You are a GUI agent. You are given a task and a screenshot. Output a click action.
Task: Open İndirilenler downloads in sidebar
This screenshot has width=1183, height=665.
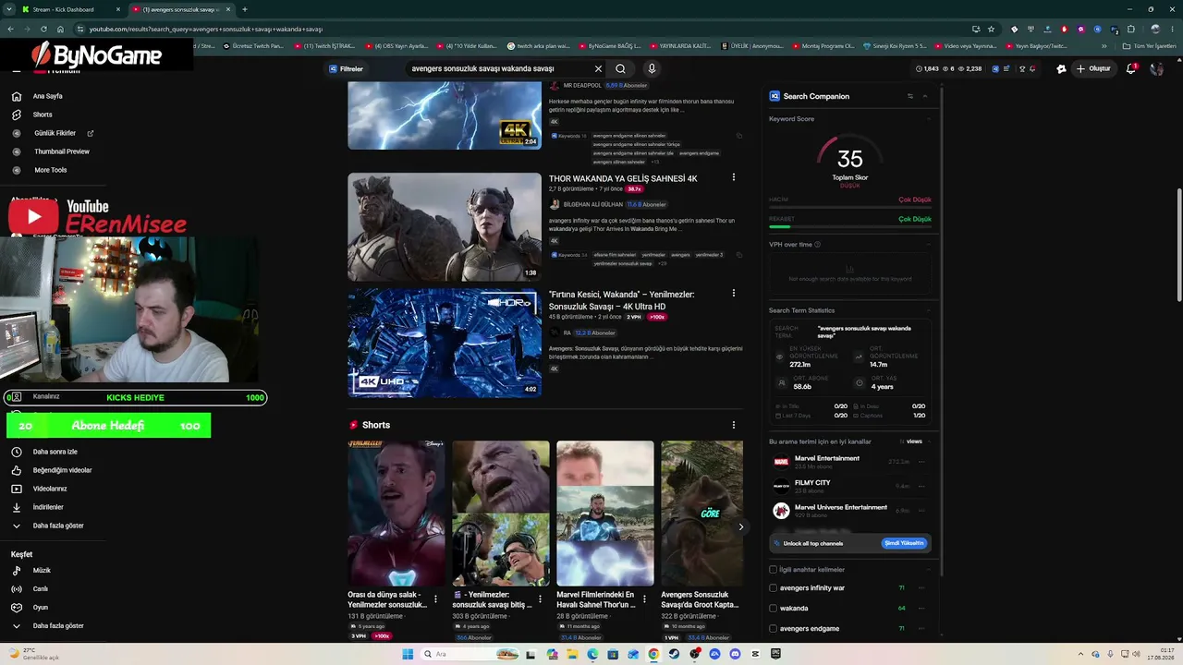click(x=48, y=507)
